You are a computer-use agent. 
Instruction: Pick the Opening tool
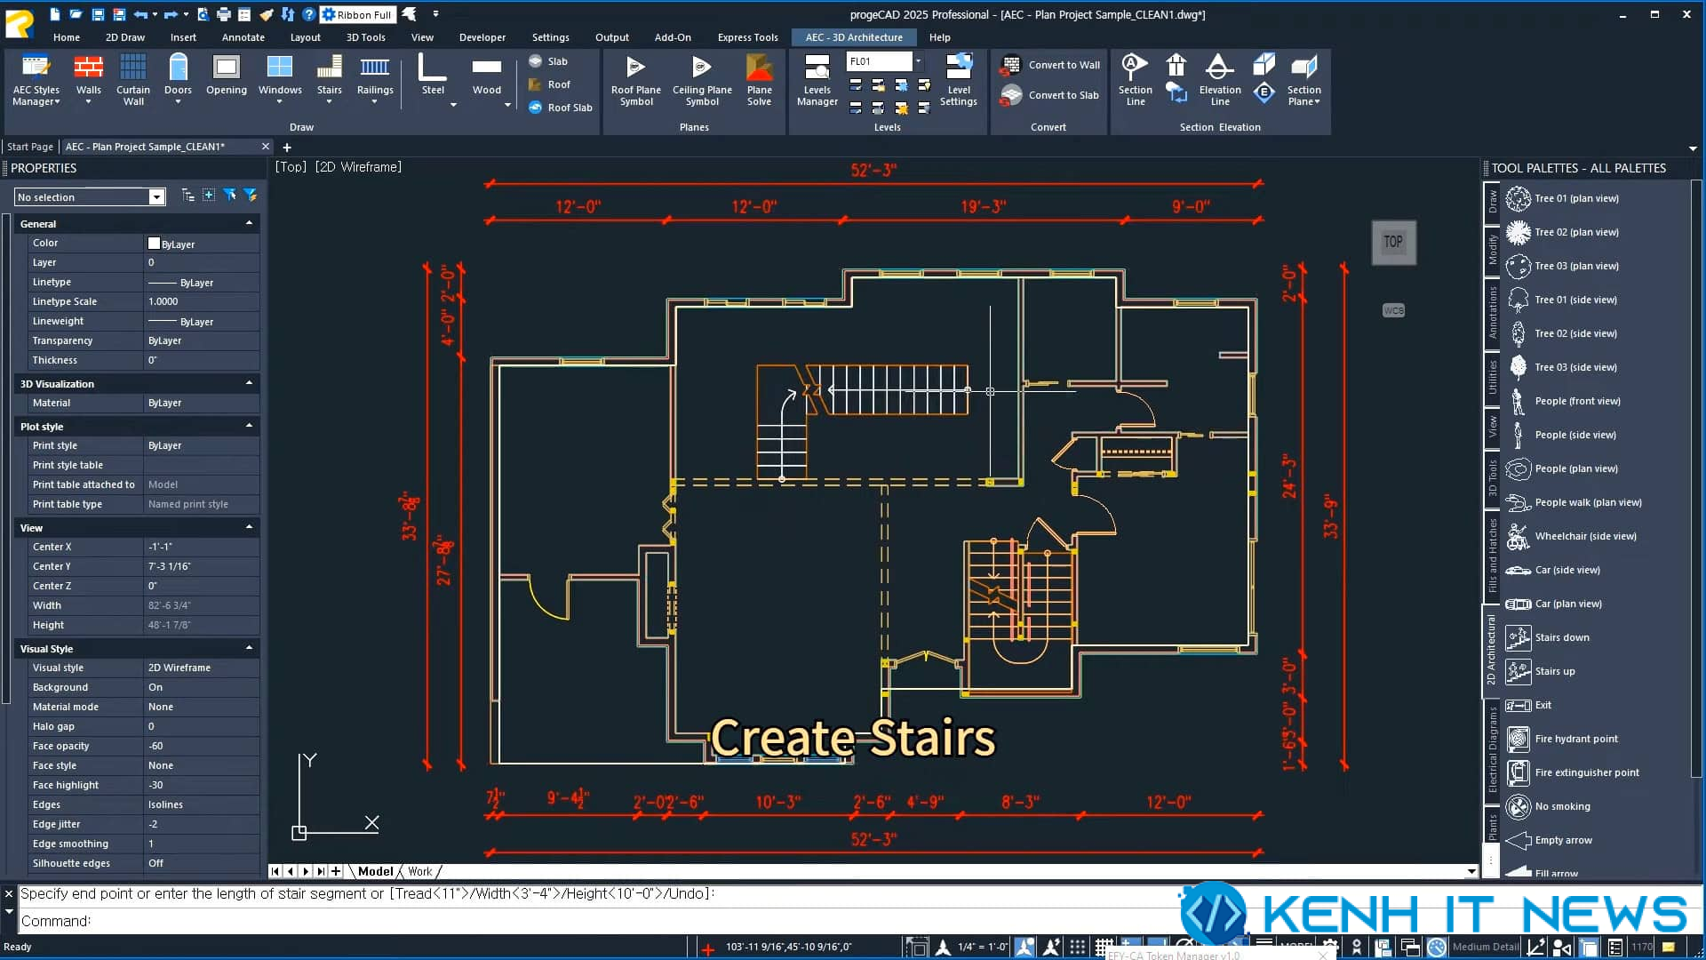[x=227, y=75]
